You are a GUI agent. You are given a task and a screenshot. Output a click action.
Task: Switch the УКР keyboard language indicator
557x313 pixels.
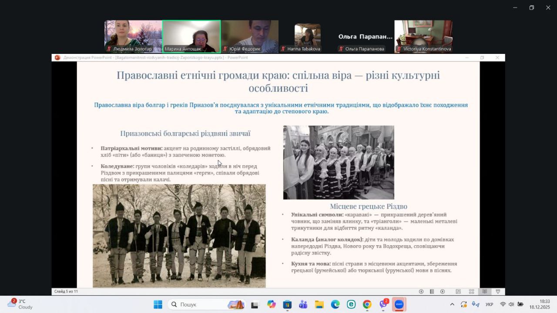(x=489, y=304)
